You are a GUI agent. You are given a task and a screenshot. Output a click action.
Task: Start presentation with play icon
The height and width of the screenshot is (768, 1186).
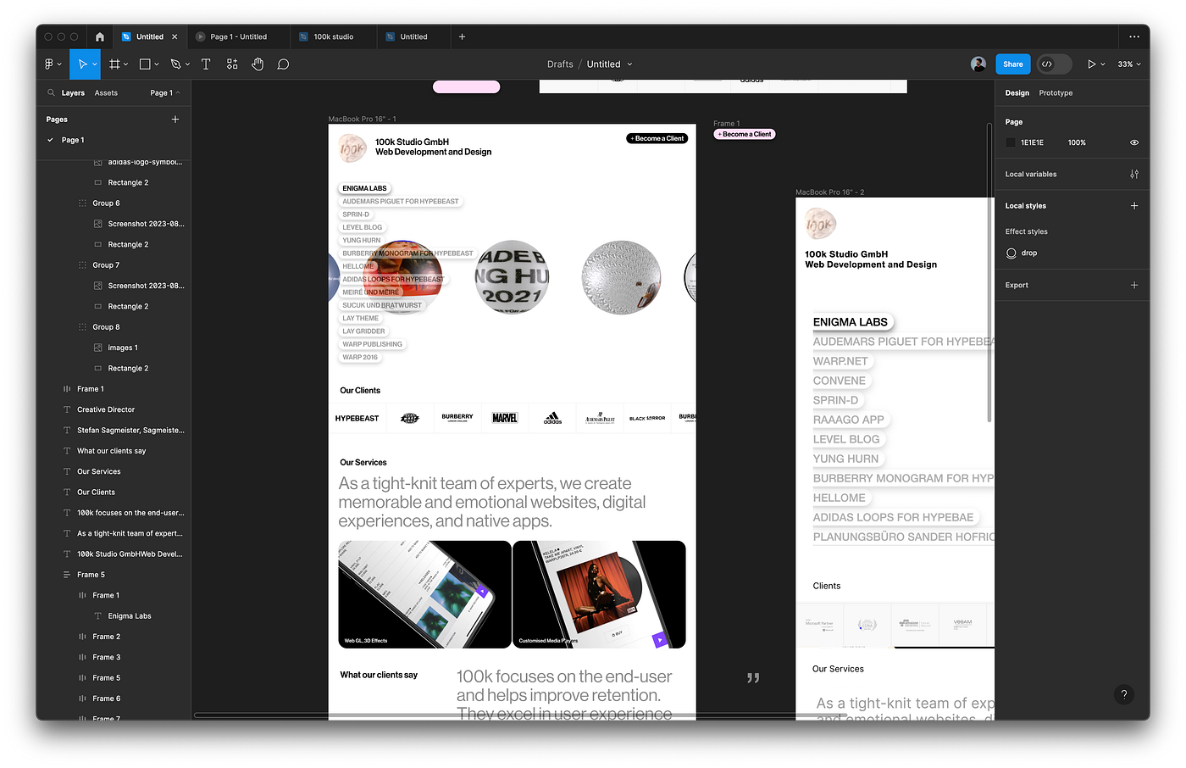click(1092, 64)
